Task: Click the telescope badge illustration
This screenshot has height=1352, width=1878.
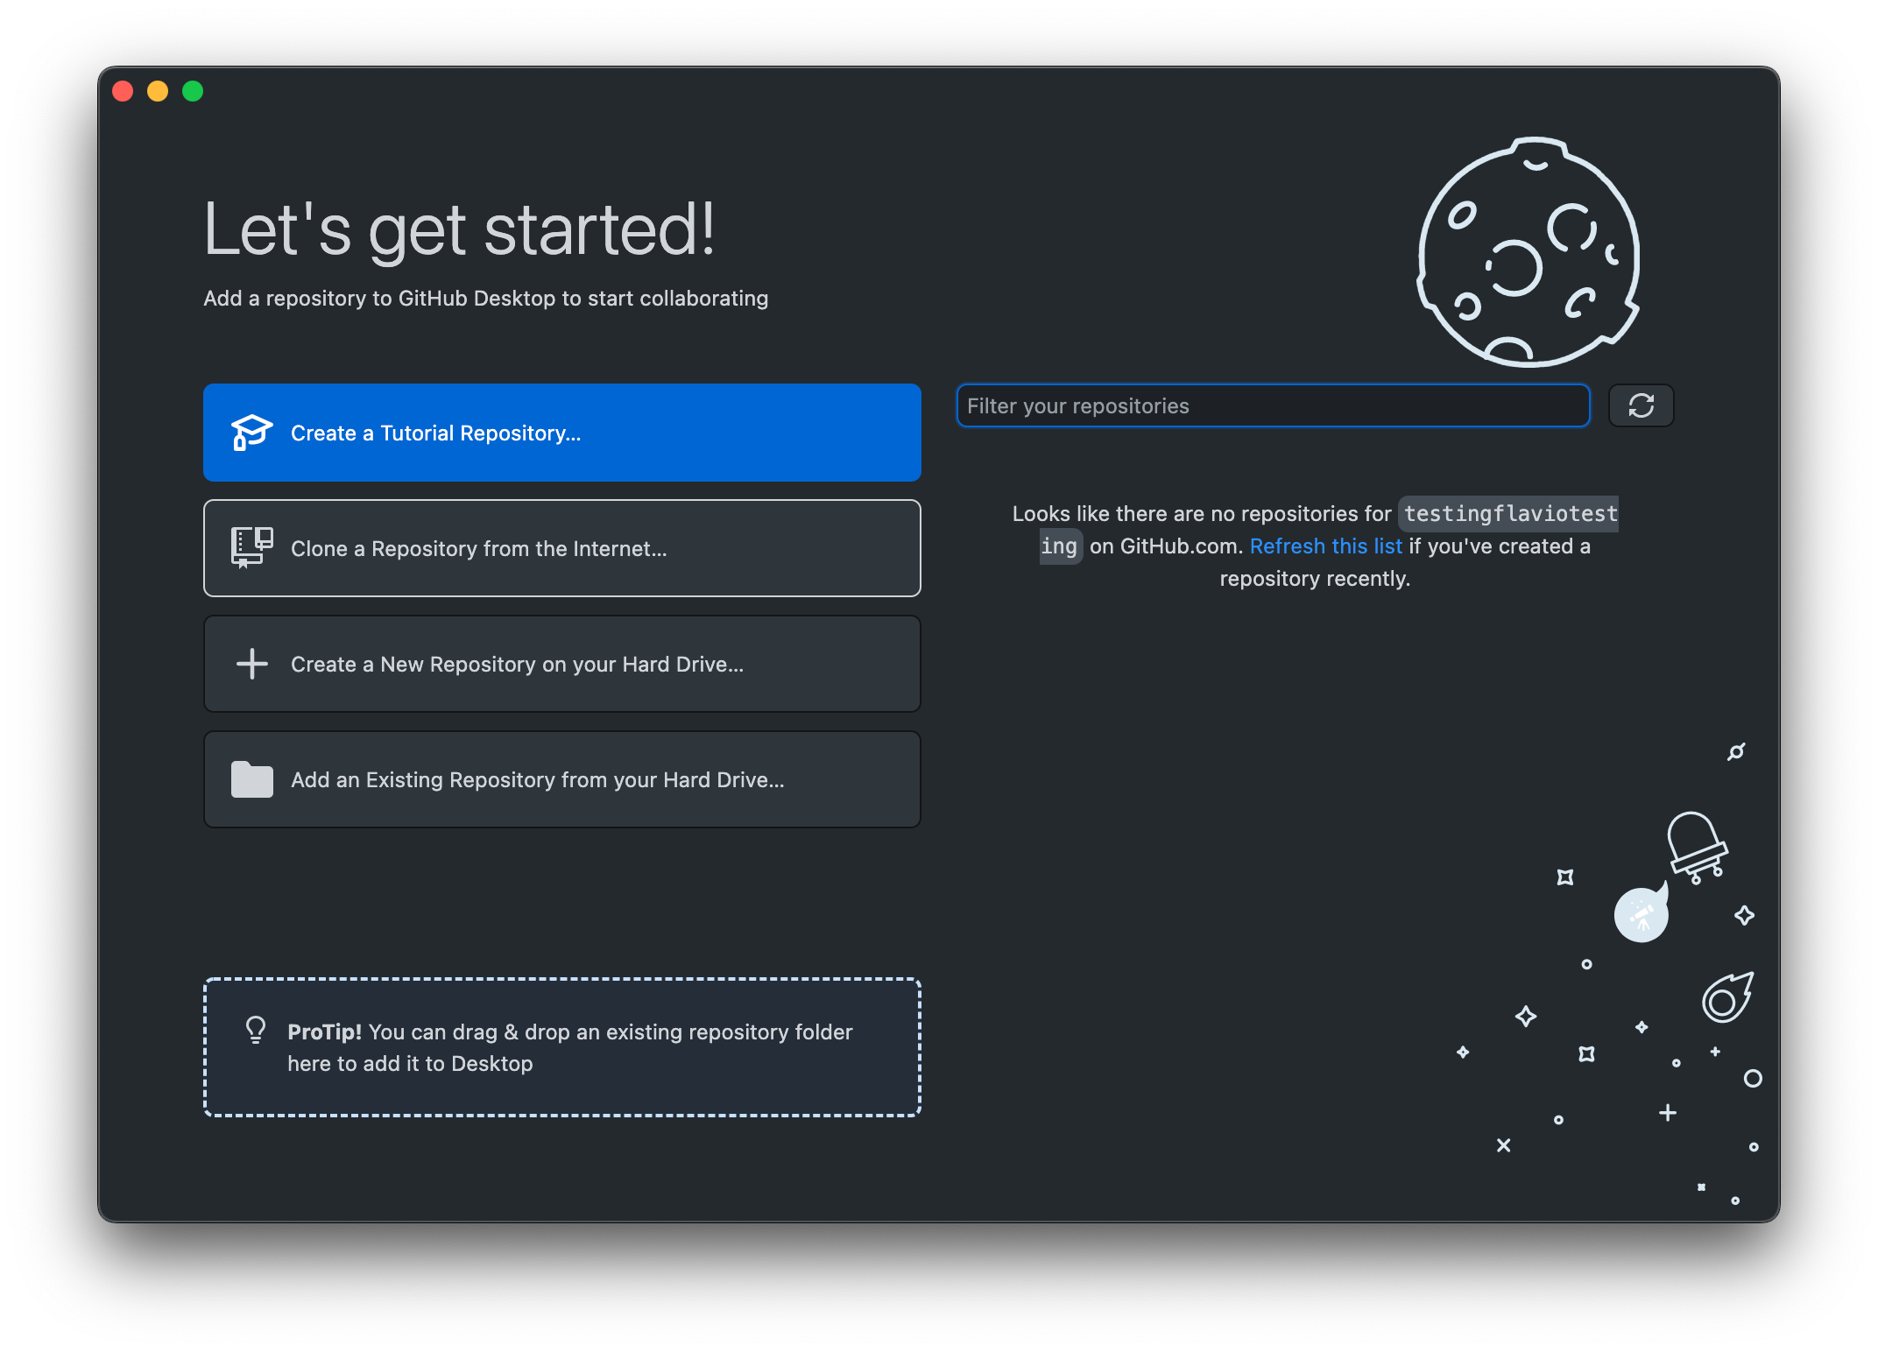Action: pyautogui.click(x=1641, y=915)
